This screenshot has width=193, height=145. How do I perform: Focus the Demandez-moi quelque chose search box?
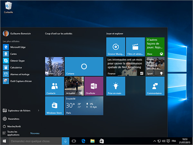35,141
